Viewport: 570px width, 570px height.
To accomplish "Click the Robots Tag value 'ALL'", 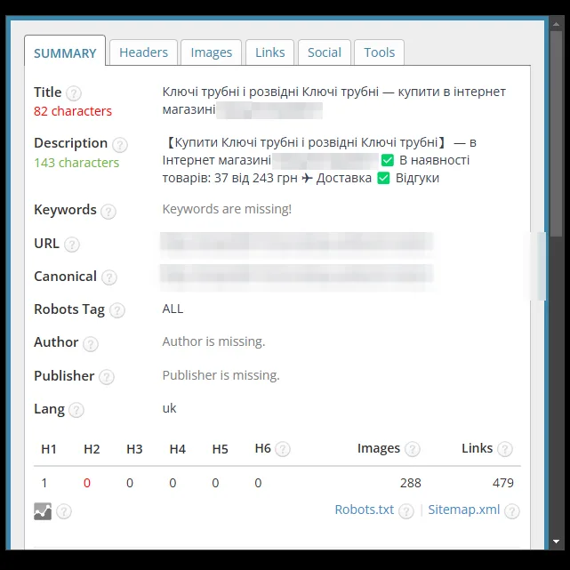I will pyautogui.click(x=173, y=309).
